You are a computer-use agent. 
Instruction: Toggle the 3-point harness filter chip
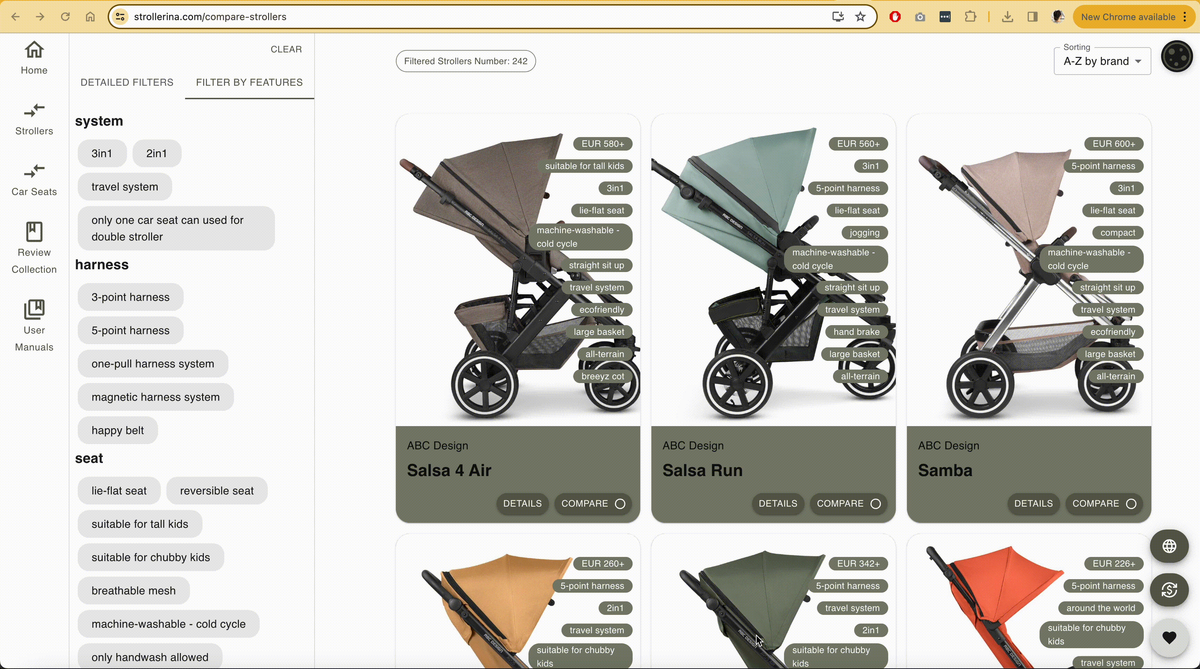pyautogui.click(x=131, y=297)
